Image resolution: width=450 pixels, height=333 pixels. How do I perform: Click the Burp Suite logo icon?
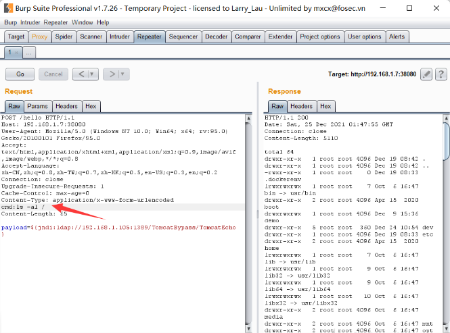pyautogui.click(x=8, y=8)
